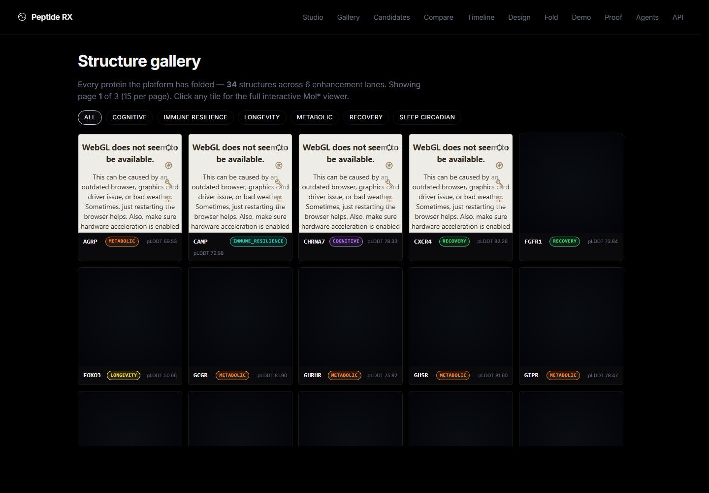Click METABOLIC tag on GHRHR card
709x493 pixels.
(345, 376)
